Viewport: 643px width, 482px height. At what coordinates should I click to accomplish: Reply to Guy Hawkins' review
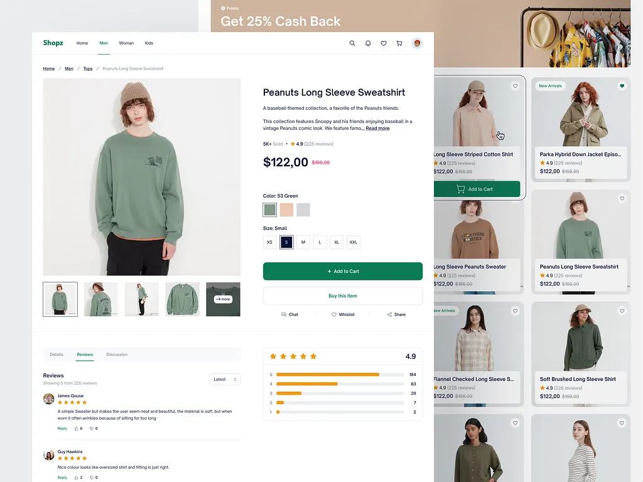pyautogui.click(x=62, y=477)
